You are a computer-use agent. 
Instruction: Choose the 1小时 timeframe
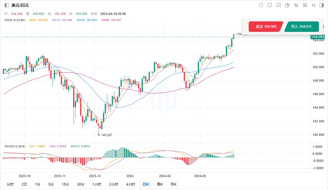(97, 184)
